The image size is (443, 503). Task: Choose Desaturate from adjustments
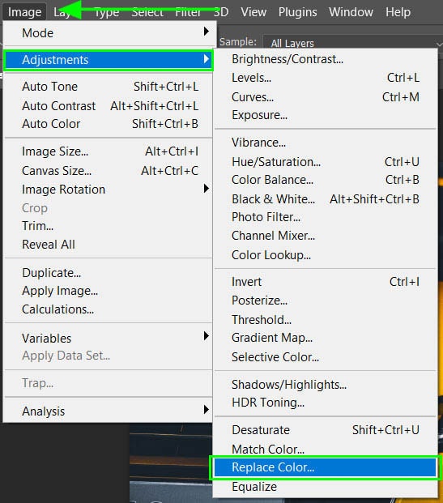[x=325, y=430]
